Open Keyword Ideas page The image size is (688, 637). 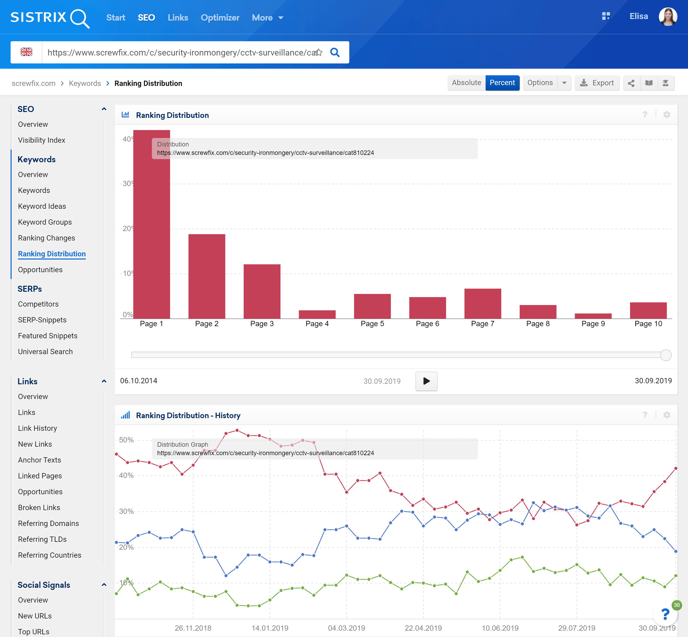pyautogui.click(x=42, y=206)
